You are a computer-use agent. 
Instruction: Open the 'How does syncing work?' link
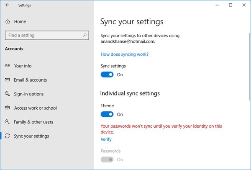(125, 54)
